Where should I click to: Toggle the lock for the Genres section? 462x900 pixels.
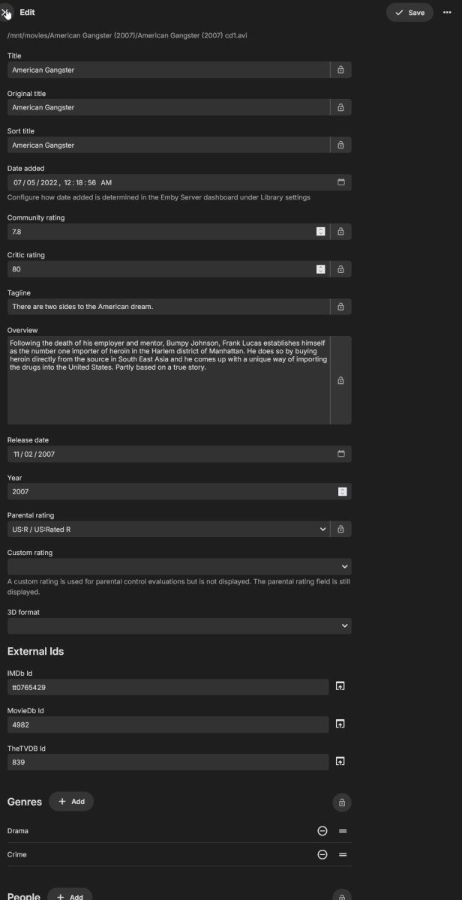click(x=341, y=802)
